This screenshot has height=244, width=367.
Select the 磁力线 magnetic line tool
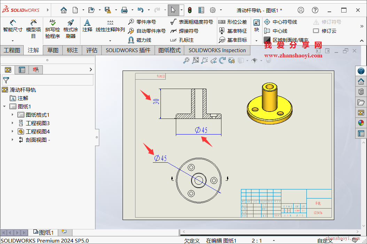coord(140,40)
